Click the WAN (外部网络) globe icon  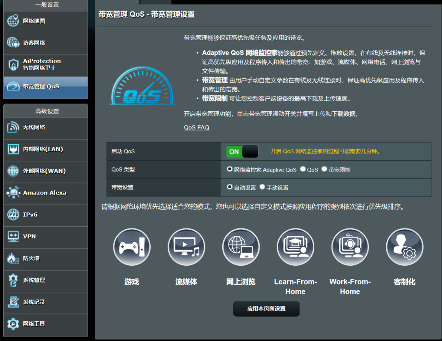coord(13,171)
